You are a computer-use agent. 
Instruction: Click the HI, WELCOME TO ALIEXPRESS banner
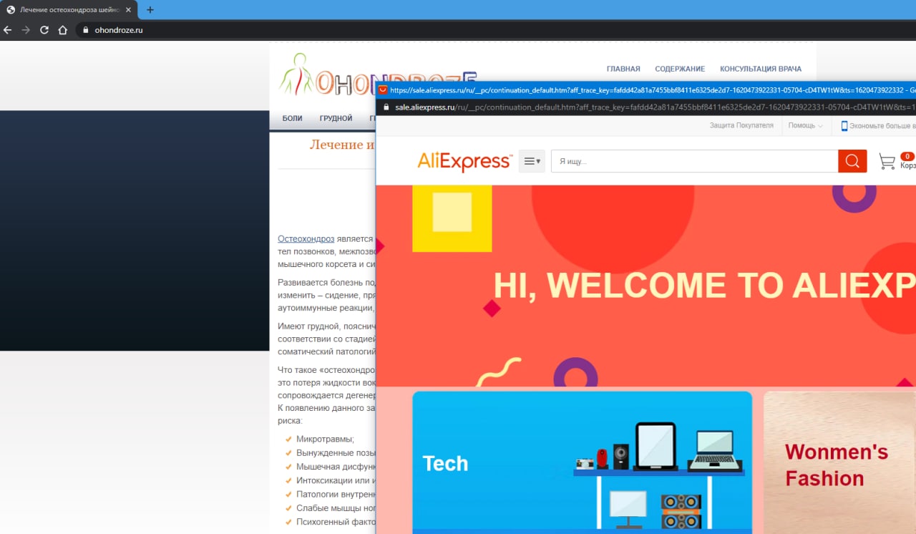point(645,286)
